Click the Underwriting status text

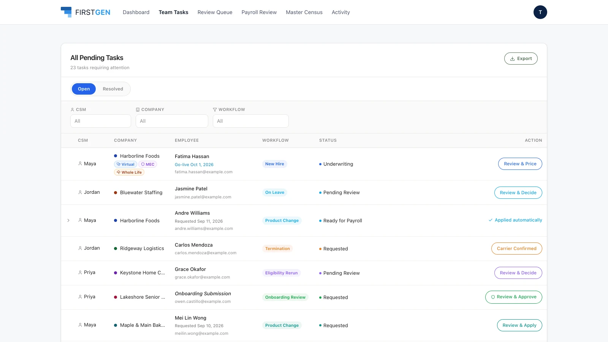click(338, 164)
